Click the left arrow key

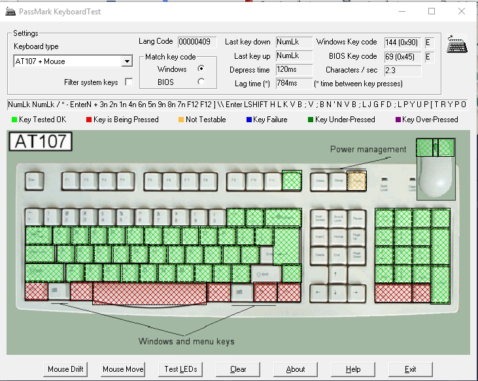pyautogui.click(x=319, y=293)
